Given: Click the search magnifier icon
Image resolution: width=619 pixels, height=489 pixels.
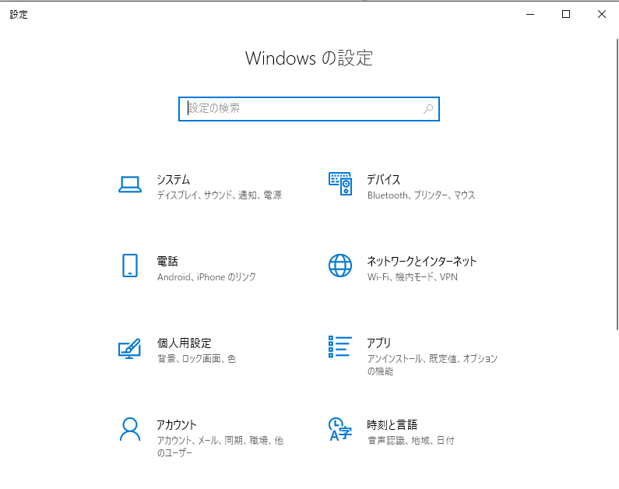Looking at the screenshot, I should tap(428, 108).
